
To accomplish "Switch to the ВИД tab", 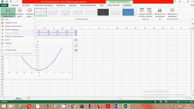I will pyautogui.click(x=102, y=5).
